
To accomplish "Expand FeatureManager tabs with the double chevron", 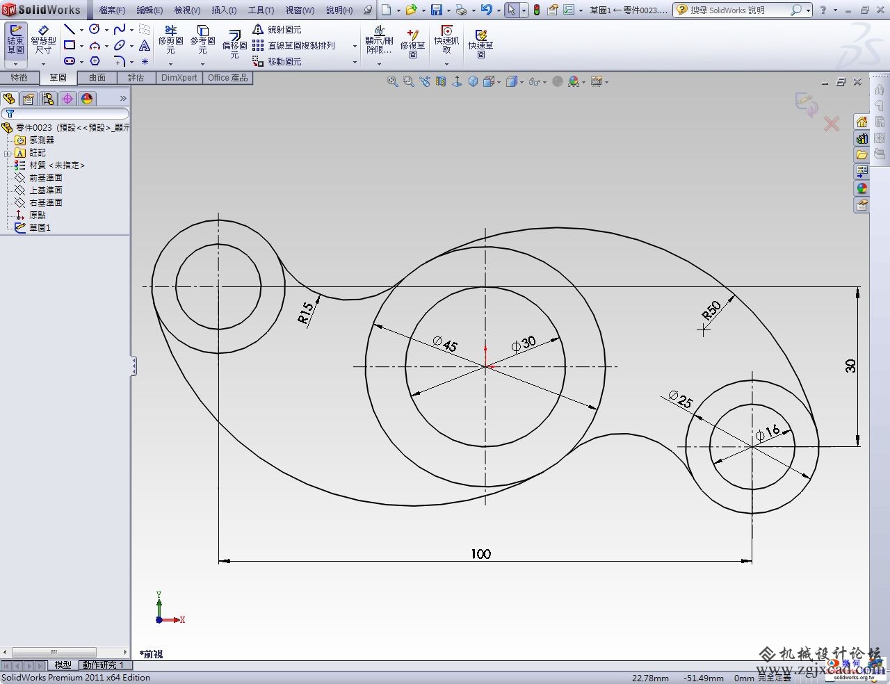I will tap(124, 99).
